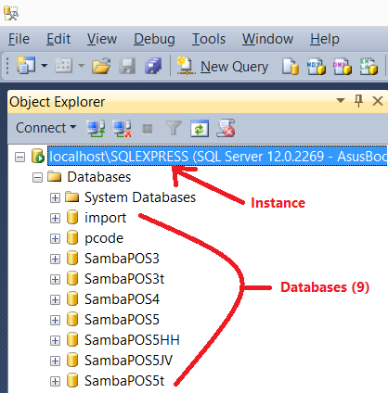Viewport: 388px width, 393px height.
Task: Click the Refresh icon in Object Explorer
Action: click(x=200, y=128)
